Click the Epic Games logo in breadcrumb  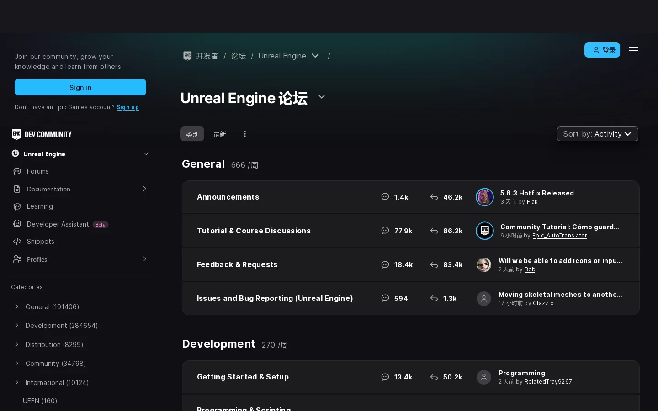pyautogui.click(x=187, y=56)
